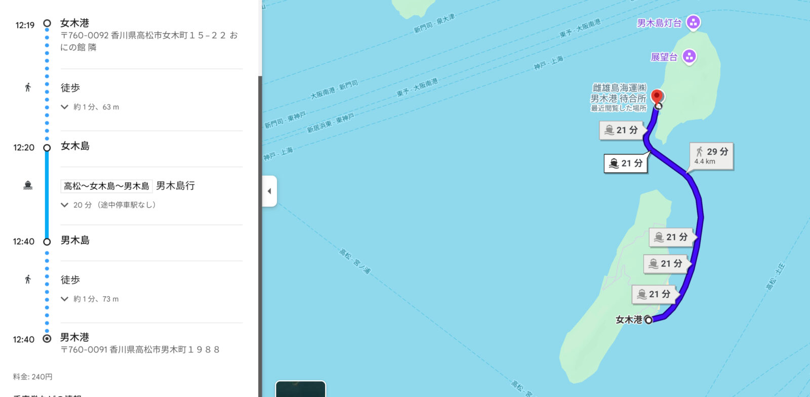810x397 pixels.
Task: Open the map layer thumbnail at bottom
Action: point(301,389)
